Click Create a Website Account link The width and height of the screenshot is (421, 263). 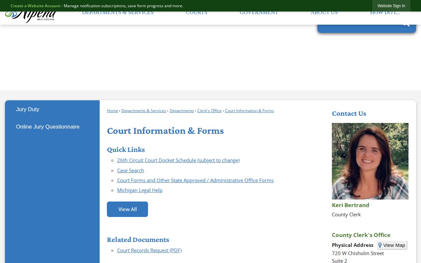(36, 6)
